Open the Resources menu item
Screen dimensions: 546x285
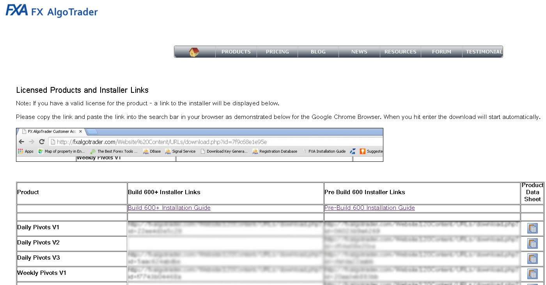(x=400, y=52)
